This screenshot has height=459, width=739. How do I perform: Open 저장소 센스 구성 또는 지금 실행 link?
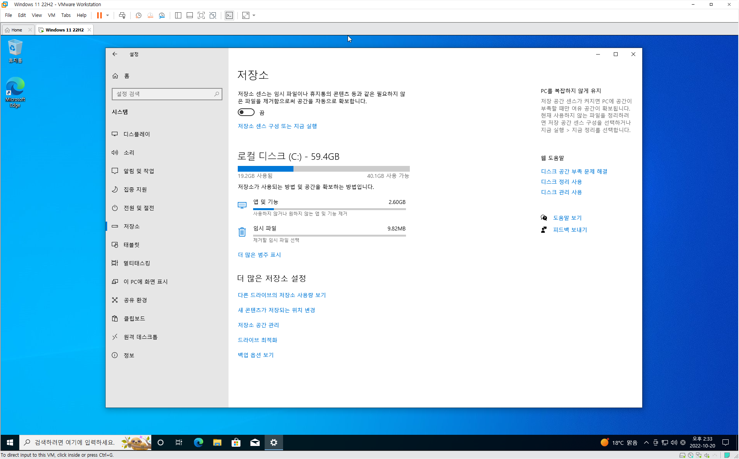277,126
